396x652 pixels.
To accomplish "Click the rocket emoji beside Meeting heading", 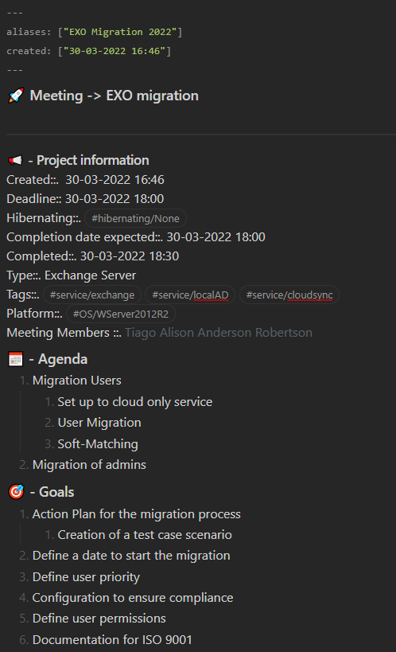I will pyautogui.click(x=16, y=96).
